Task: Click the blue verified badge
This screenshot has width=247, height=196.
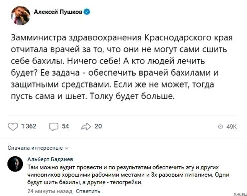Action: click(x=88, y=12)
